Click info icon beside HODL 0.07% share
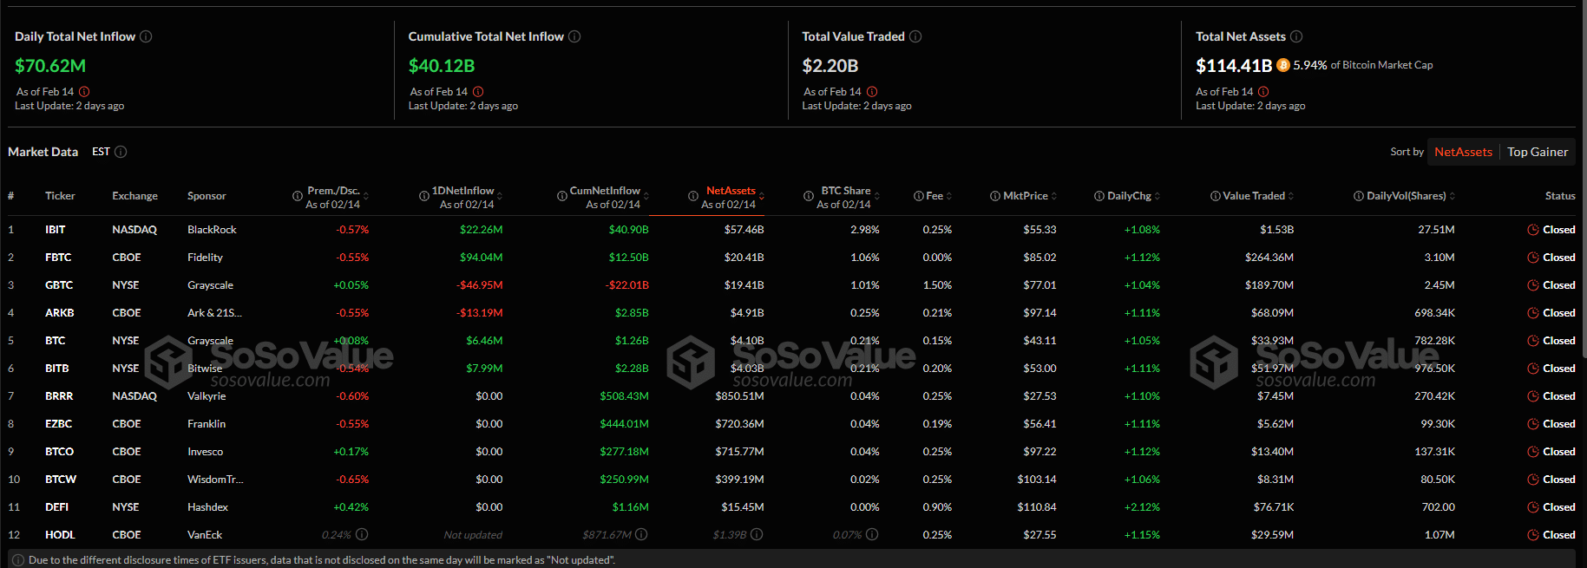The height and width of the screenshot is (568, 1587). pyautogui.click(x=872, y=534)
